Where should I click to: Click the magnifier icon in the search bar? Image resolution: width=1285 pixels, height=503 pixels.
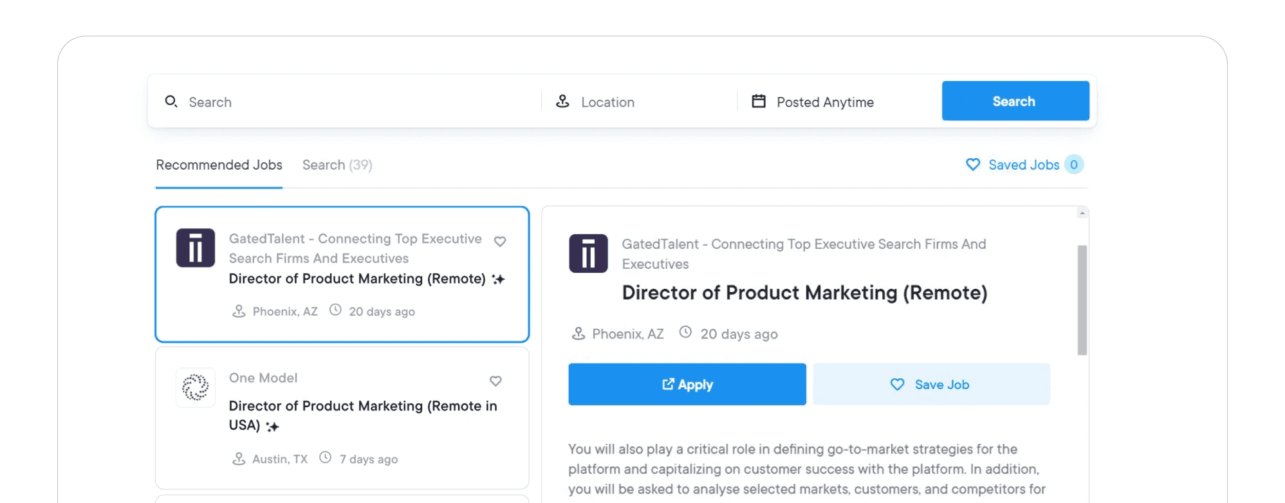pos(171,102)
